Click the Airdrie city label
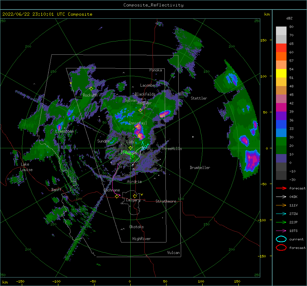This screenshot has height=286, width=307. tap(134, 182)
